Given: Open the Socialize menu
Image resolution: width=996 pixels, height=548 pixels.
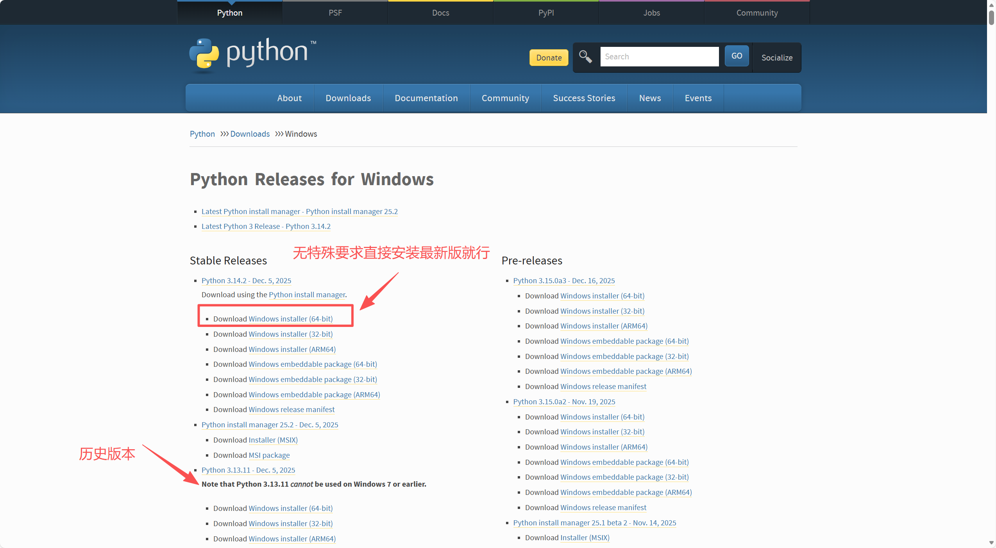Looking at the screenshot, I should point(776,58).
